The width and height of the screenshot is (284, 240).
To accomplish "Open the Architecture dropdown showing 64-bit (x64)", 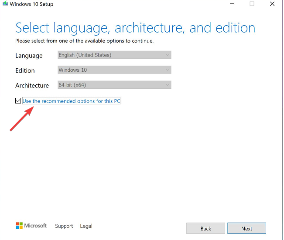I will [114, 85].
